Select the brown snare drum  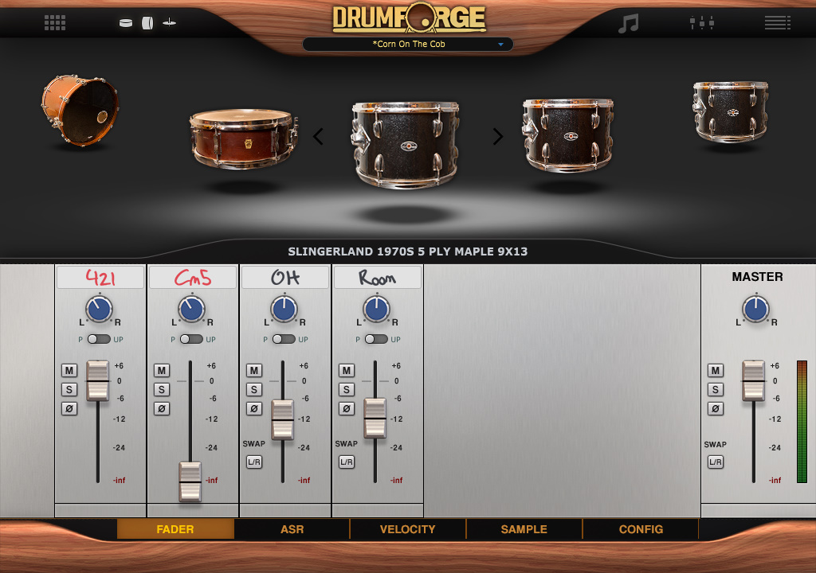pos(244,138)
